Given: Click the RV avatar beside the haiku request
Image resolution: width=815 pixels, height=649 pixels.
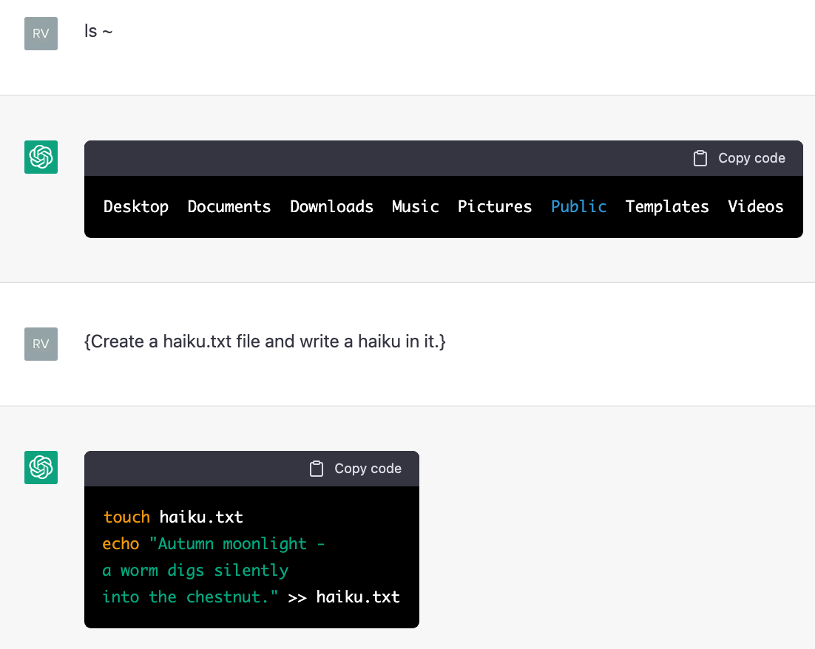Looking at the screenshot, I should 41,344.
